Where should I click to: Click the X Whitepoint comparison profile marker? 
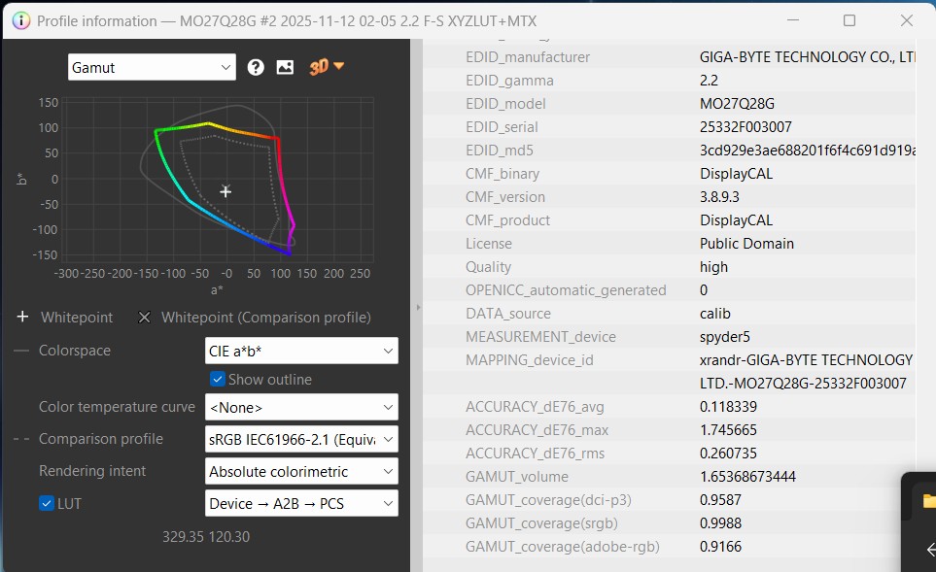click(x=145, y=317)
